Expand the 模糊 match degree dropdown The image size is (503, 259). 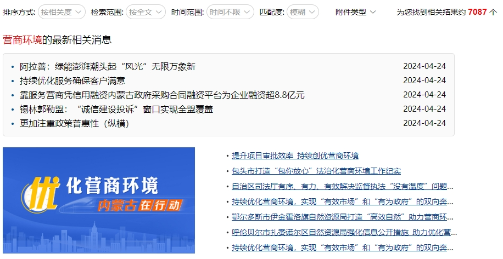click(x=303, y=11)
